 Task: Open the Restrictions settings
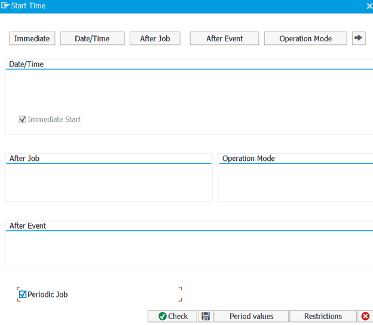[323, 316]
